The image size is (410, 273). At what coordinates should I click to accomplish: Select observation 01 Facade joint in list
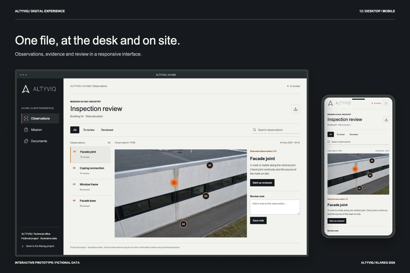click(x=90, y=155)
